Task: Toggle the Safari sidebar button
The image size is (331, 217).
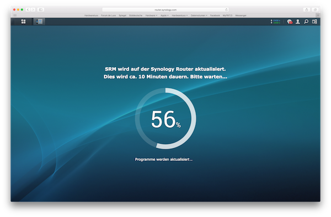Action: click(x=41, y=10)
